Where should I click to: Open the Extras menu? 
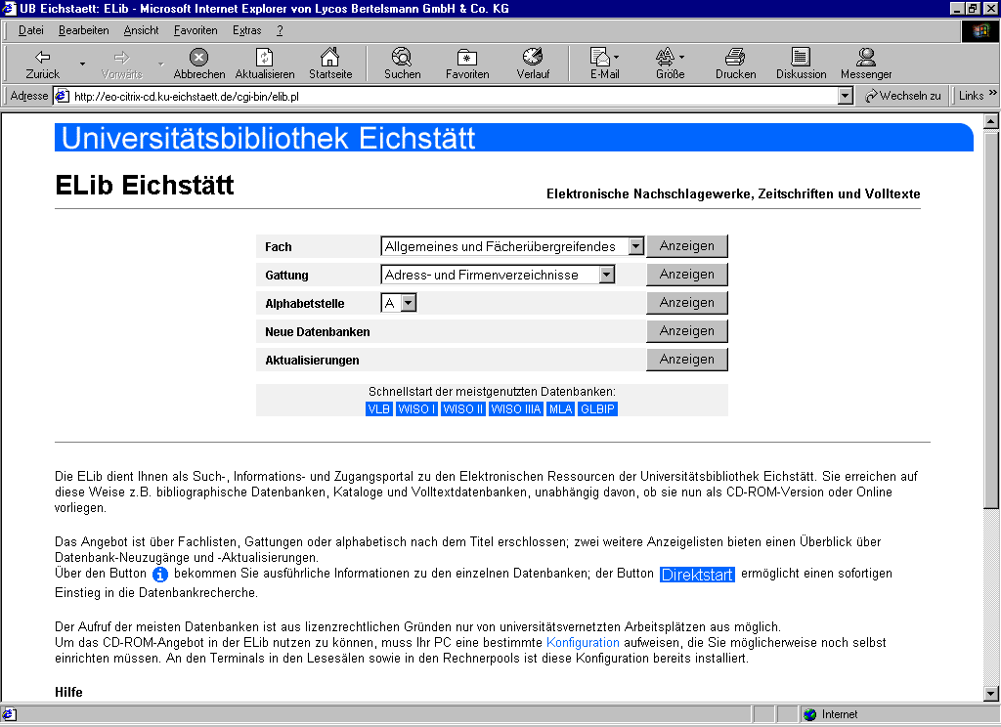(246, 30)
